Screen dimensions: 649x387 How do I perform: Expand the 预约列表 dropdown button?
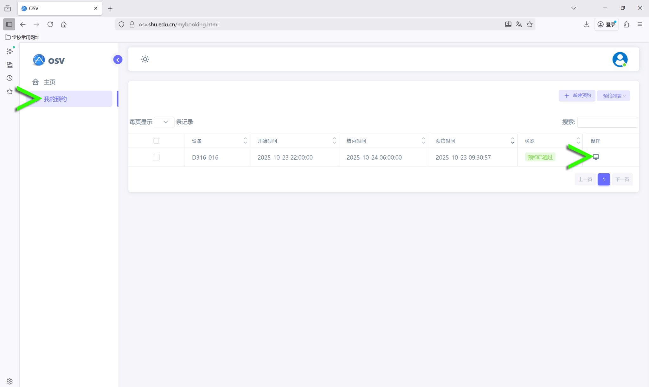click(613, 96)
